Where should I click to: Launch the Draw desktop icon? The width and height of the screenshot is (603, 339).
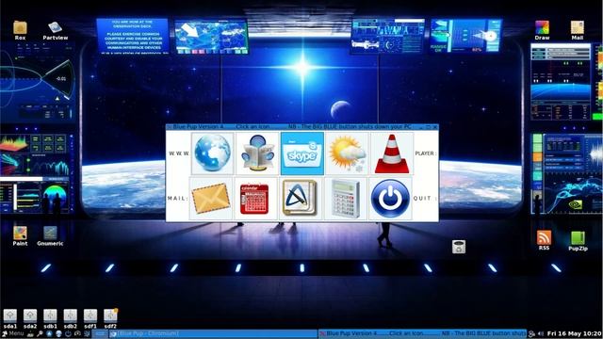[542, 30]
